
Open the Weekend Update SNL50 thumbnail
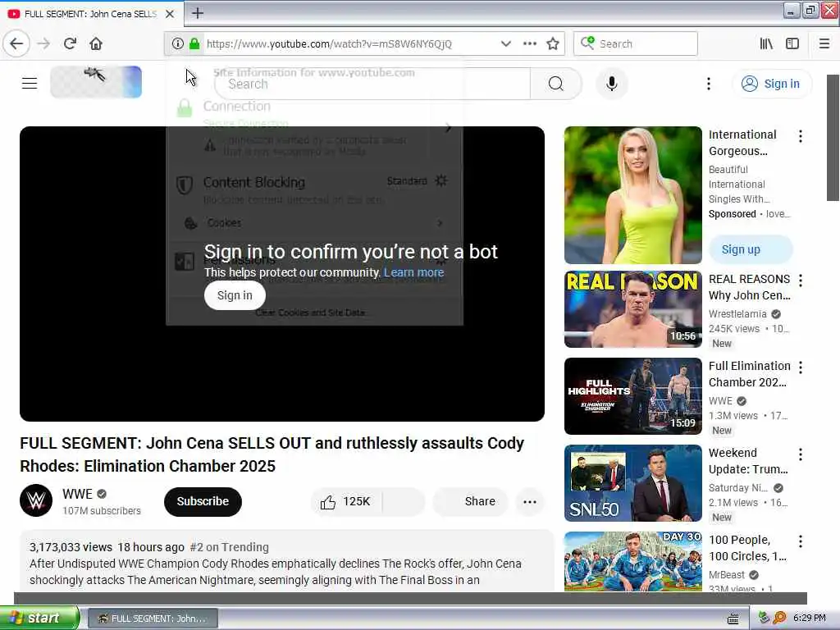632,482
